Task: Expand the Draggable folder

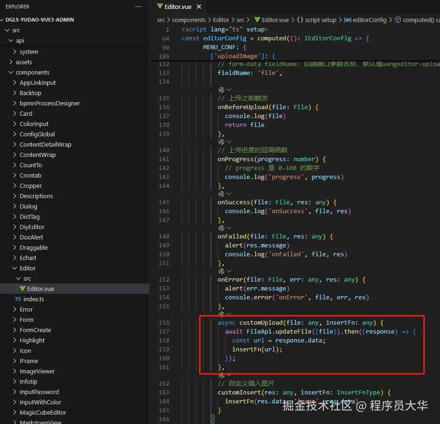Action: 15,247
